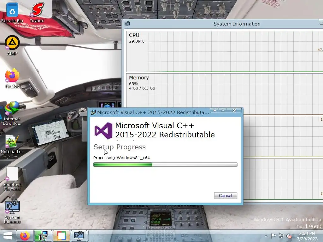Open the taskbar clock and date
The height and width of the screenshot is (242, 323).
point(307,236)
